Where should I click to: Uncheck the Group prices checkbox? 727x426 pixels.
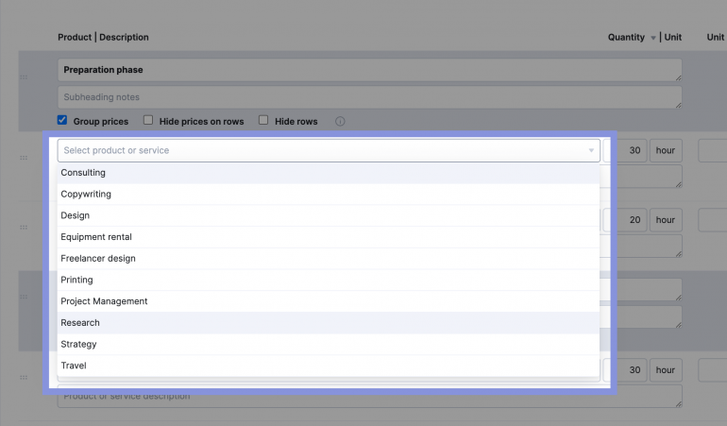tap(62, 121)
